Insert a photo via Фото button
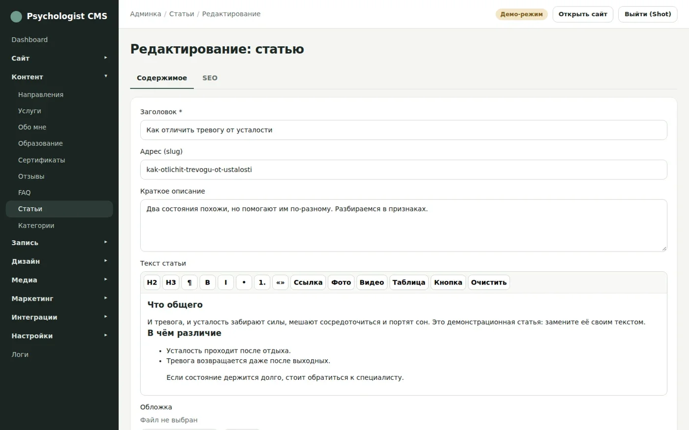689x430 pixels. coord(341,283)
